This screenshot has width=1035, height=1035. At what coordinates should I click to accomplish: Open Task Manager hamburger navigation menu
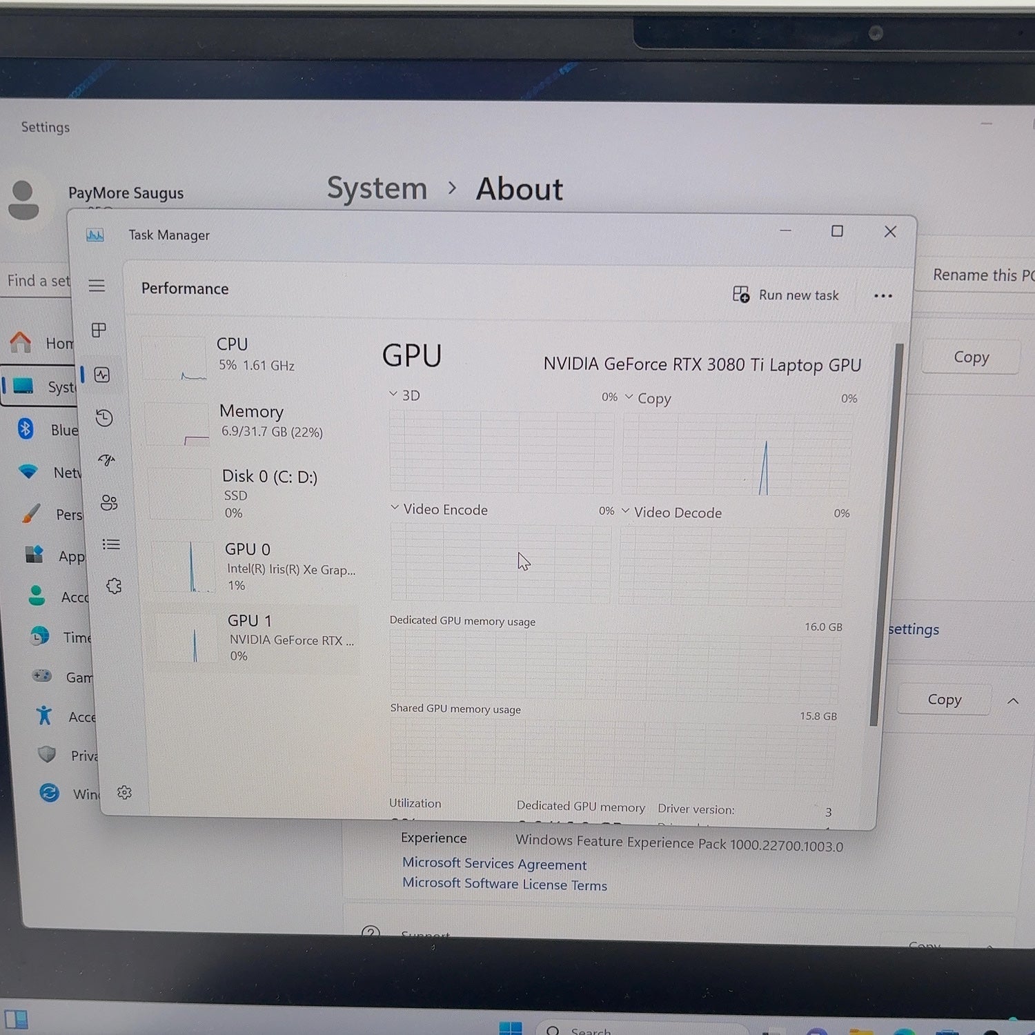pyautogui.click(x=97, y=285)
